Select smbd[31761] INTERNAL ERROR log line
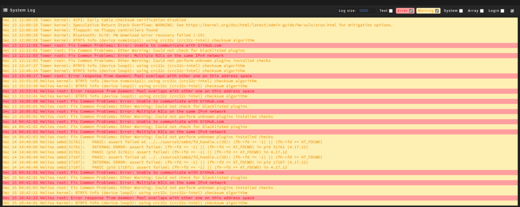 point(259,147)
